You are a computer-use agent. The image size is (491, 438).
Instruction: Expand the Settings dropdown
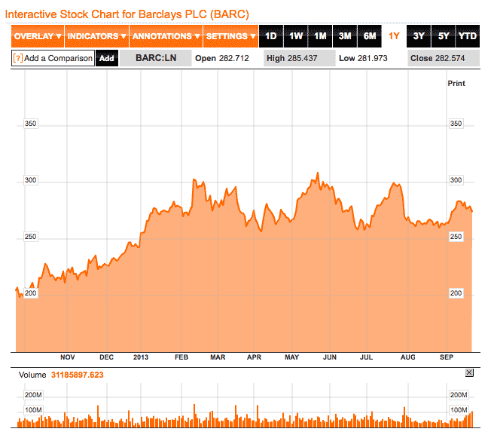(x=230, y=36)
